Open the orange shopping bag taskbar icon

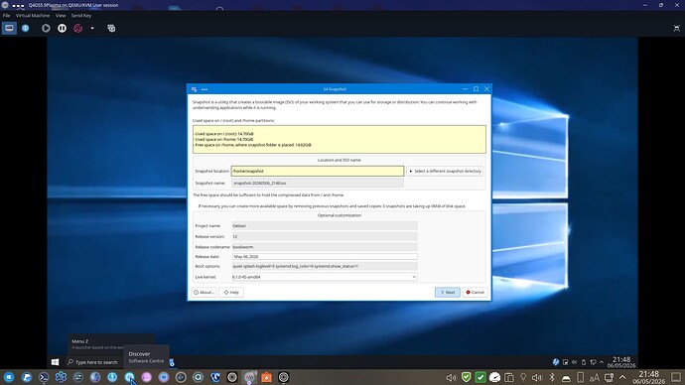pyautogui.click(x=266, y=377)
